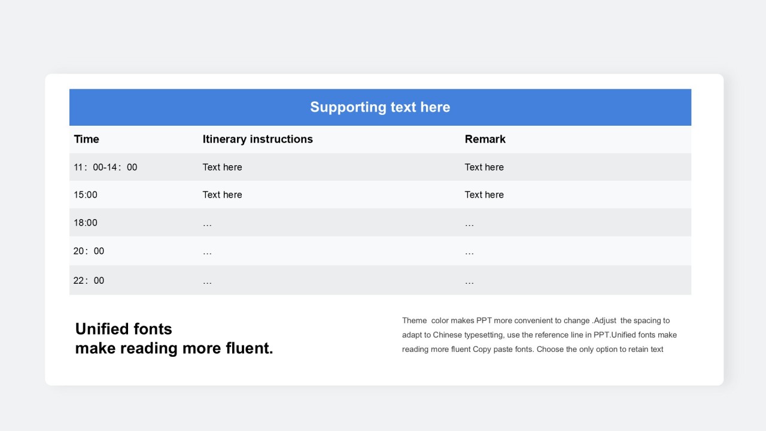Select the 18:00 time cell
This screenshot has height=431, width=766.
point(86,223)
